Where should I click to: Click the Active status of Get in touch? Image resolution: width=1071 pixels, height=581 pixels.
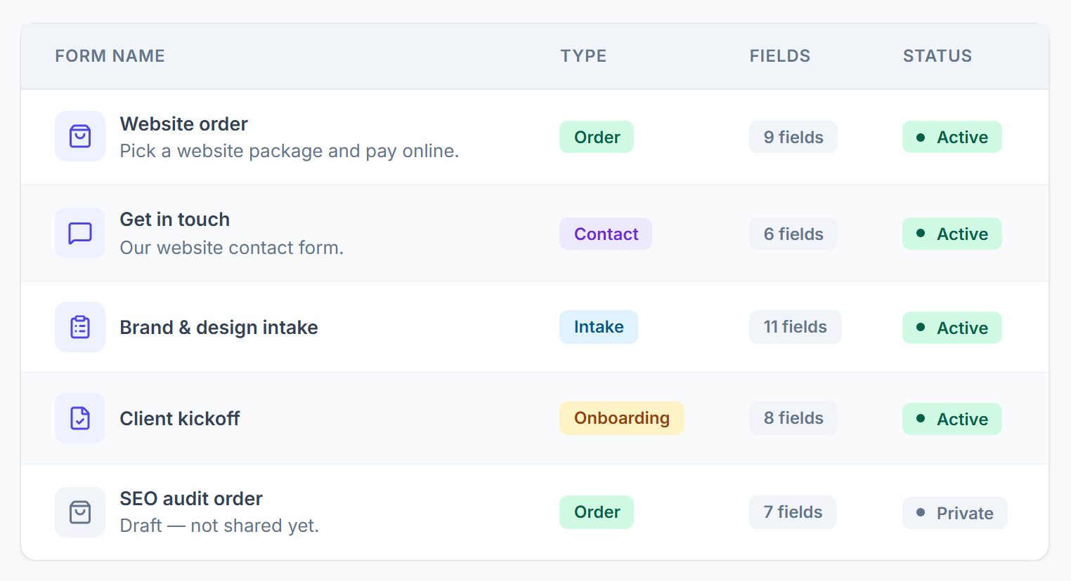[x=952, y=234]
